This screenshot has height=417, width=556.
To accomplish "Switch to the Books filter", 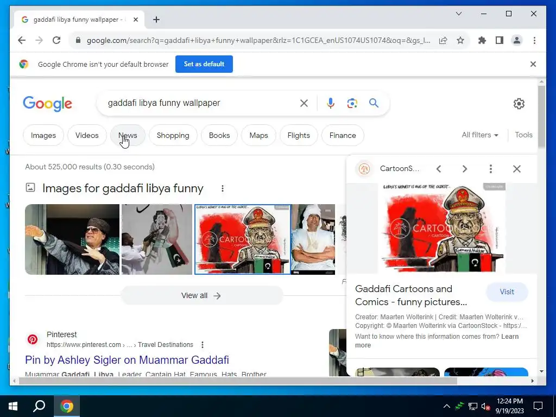I will point(219,135).
